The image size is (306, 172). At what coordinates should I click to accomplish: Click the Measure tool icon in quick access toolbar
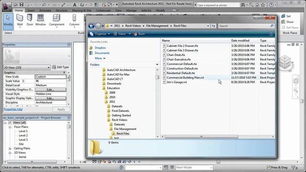(x=64, y=5)
